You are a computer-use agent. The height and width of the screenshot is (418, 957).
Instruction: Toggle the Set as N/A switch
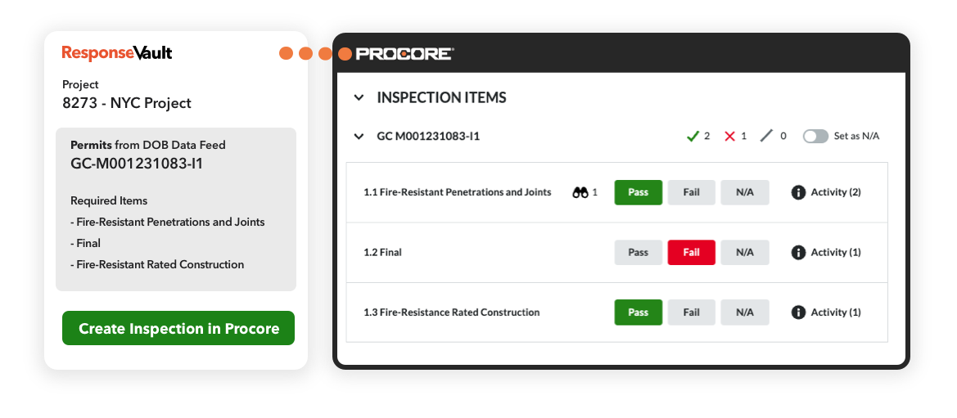(x=815, y=136)
